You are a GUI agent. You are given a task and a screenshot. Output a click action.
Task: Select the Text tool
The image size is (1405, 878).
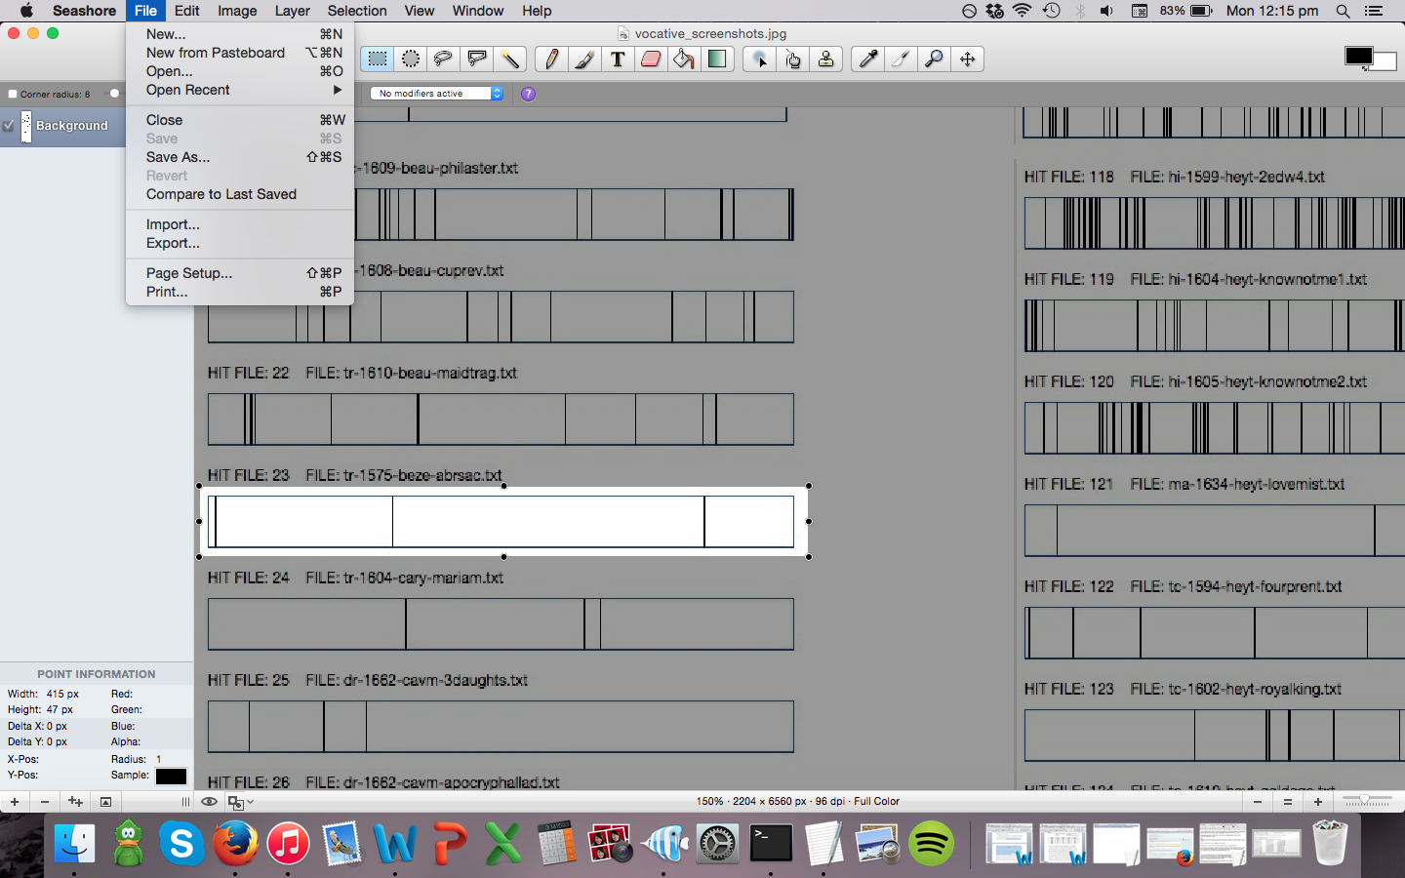click(618, 60)
